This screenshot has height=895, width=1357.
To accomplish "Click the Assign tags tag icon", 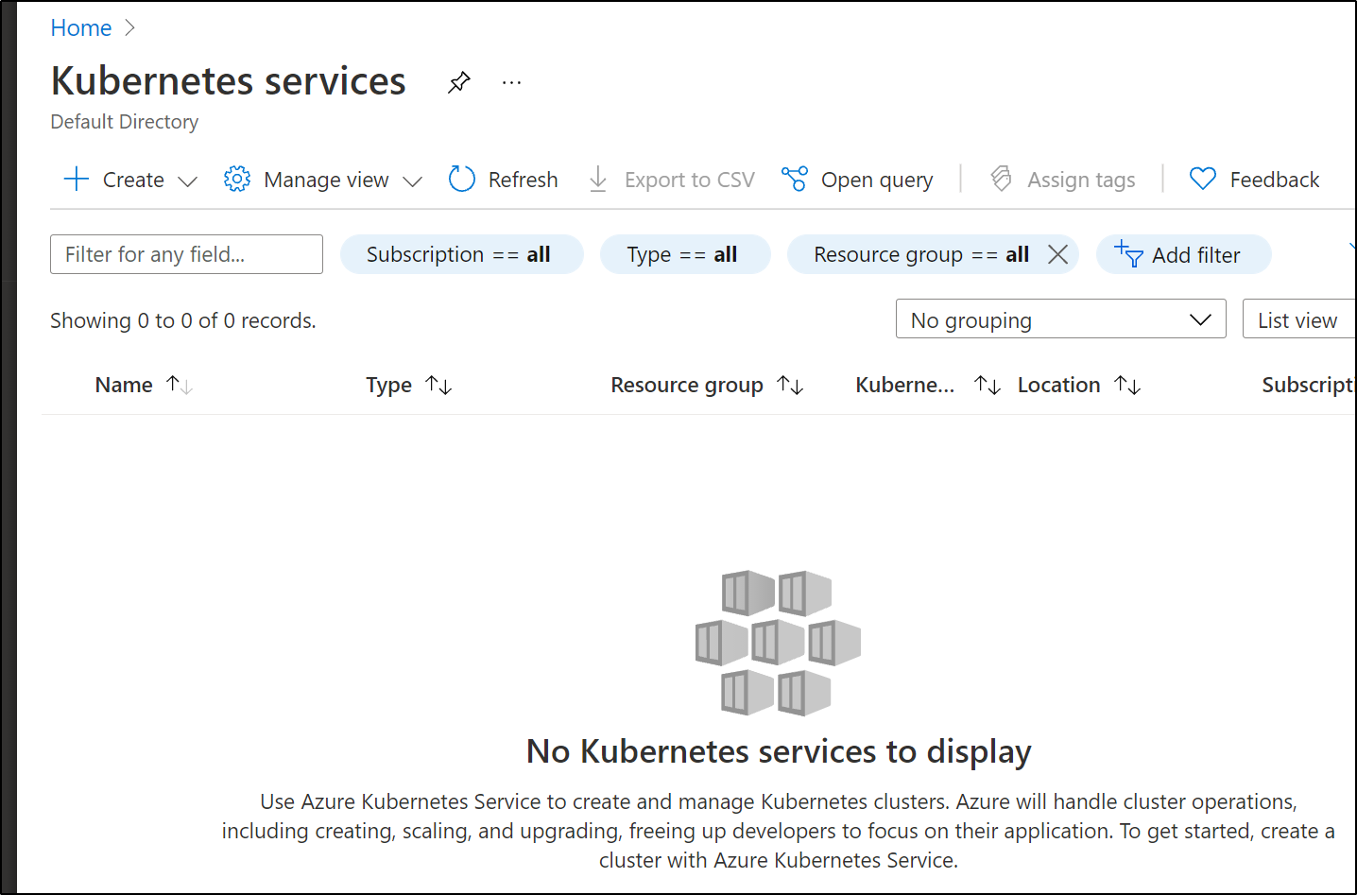I will tap(1002, 179).
